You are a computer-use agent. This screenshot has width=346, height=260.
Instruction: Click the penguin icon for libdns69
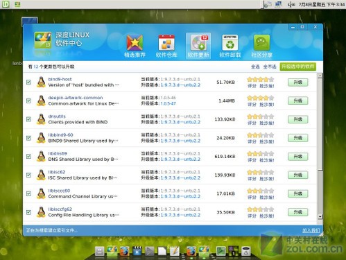(41, 156)
